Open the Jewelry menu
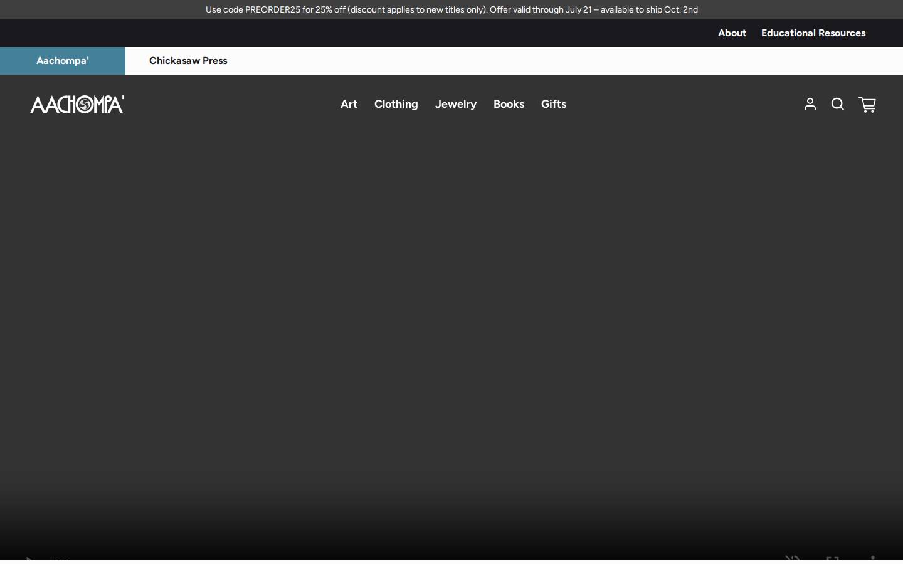The width and height of the screenshot is (903, 564). (456, 104)
